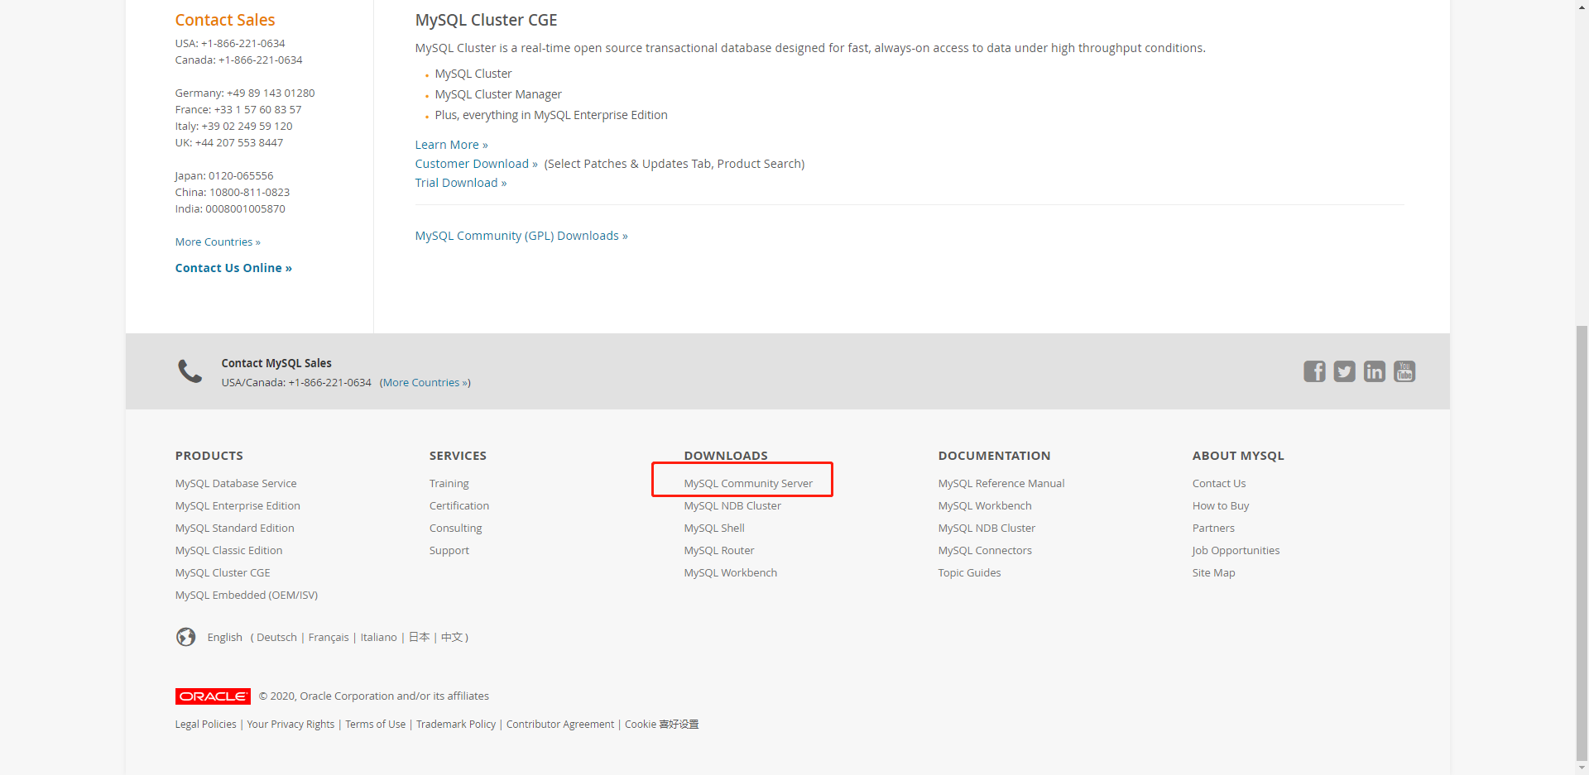Open Terms of Use footer link
1589x775 pixels.
376,725
